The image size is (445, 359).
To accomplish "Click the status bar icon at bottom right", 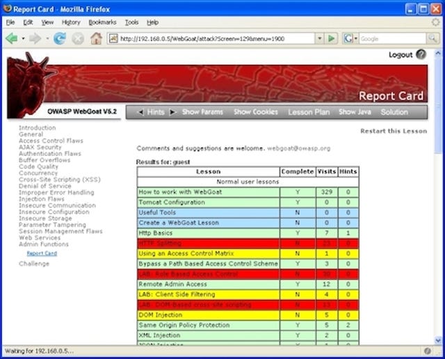I will 428,351.
